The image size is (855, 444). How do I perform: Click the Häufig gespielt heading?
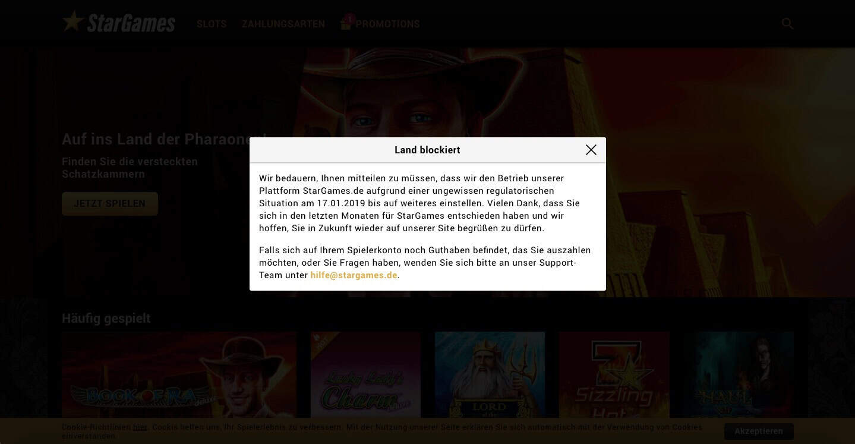(106, 318)
